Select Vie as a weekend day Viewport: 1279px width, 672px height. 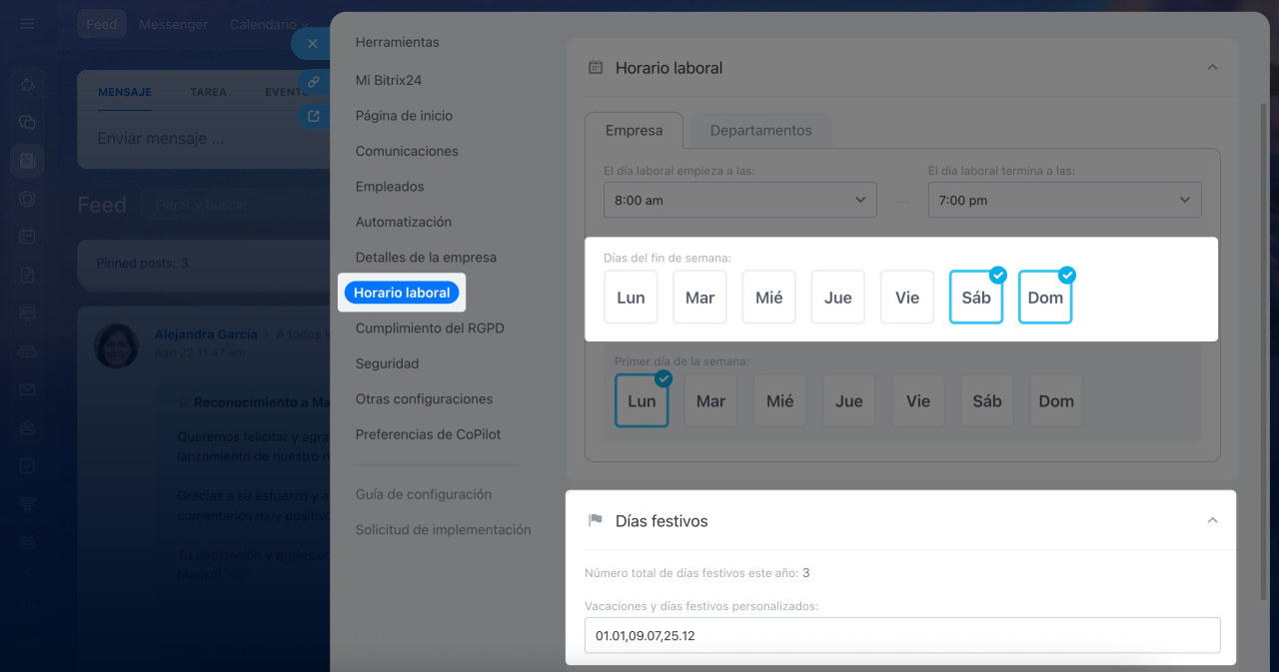(906, 298)
